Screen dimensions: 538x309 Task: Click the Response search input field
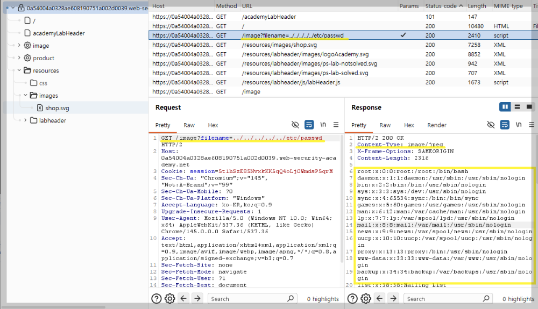pos(448,299)
